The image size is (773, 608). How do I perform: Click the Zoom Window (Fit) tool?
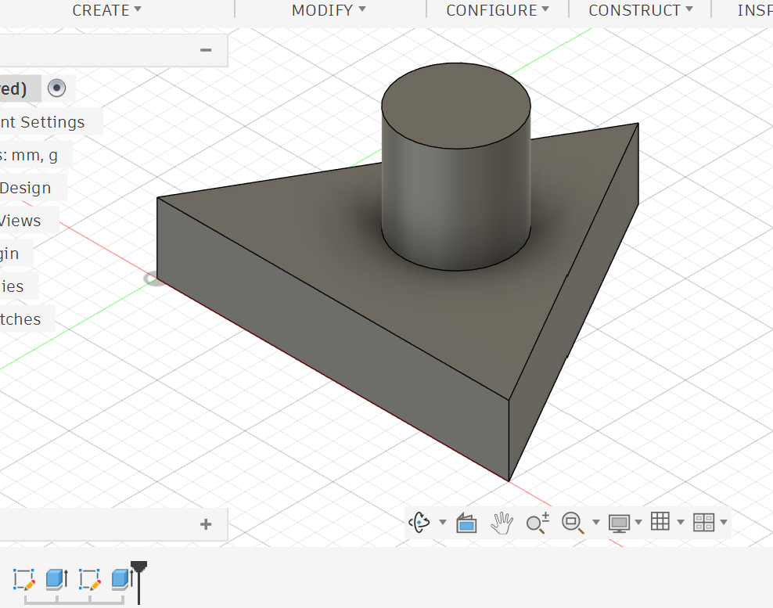(x=573, y=523)
